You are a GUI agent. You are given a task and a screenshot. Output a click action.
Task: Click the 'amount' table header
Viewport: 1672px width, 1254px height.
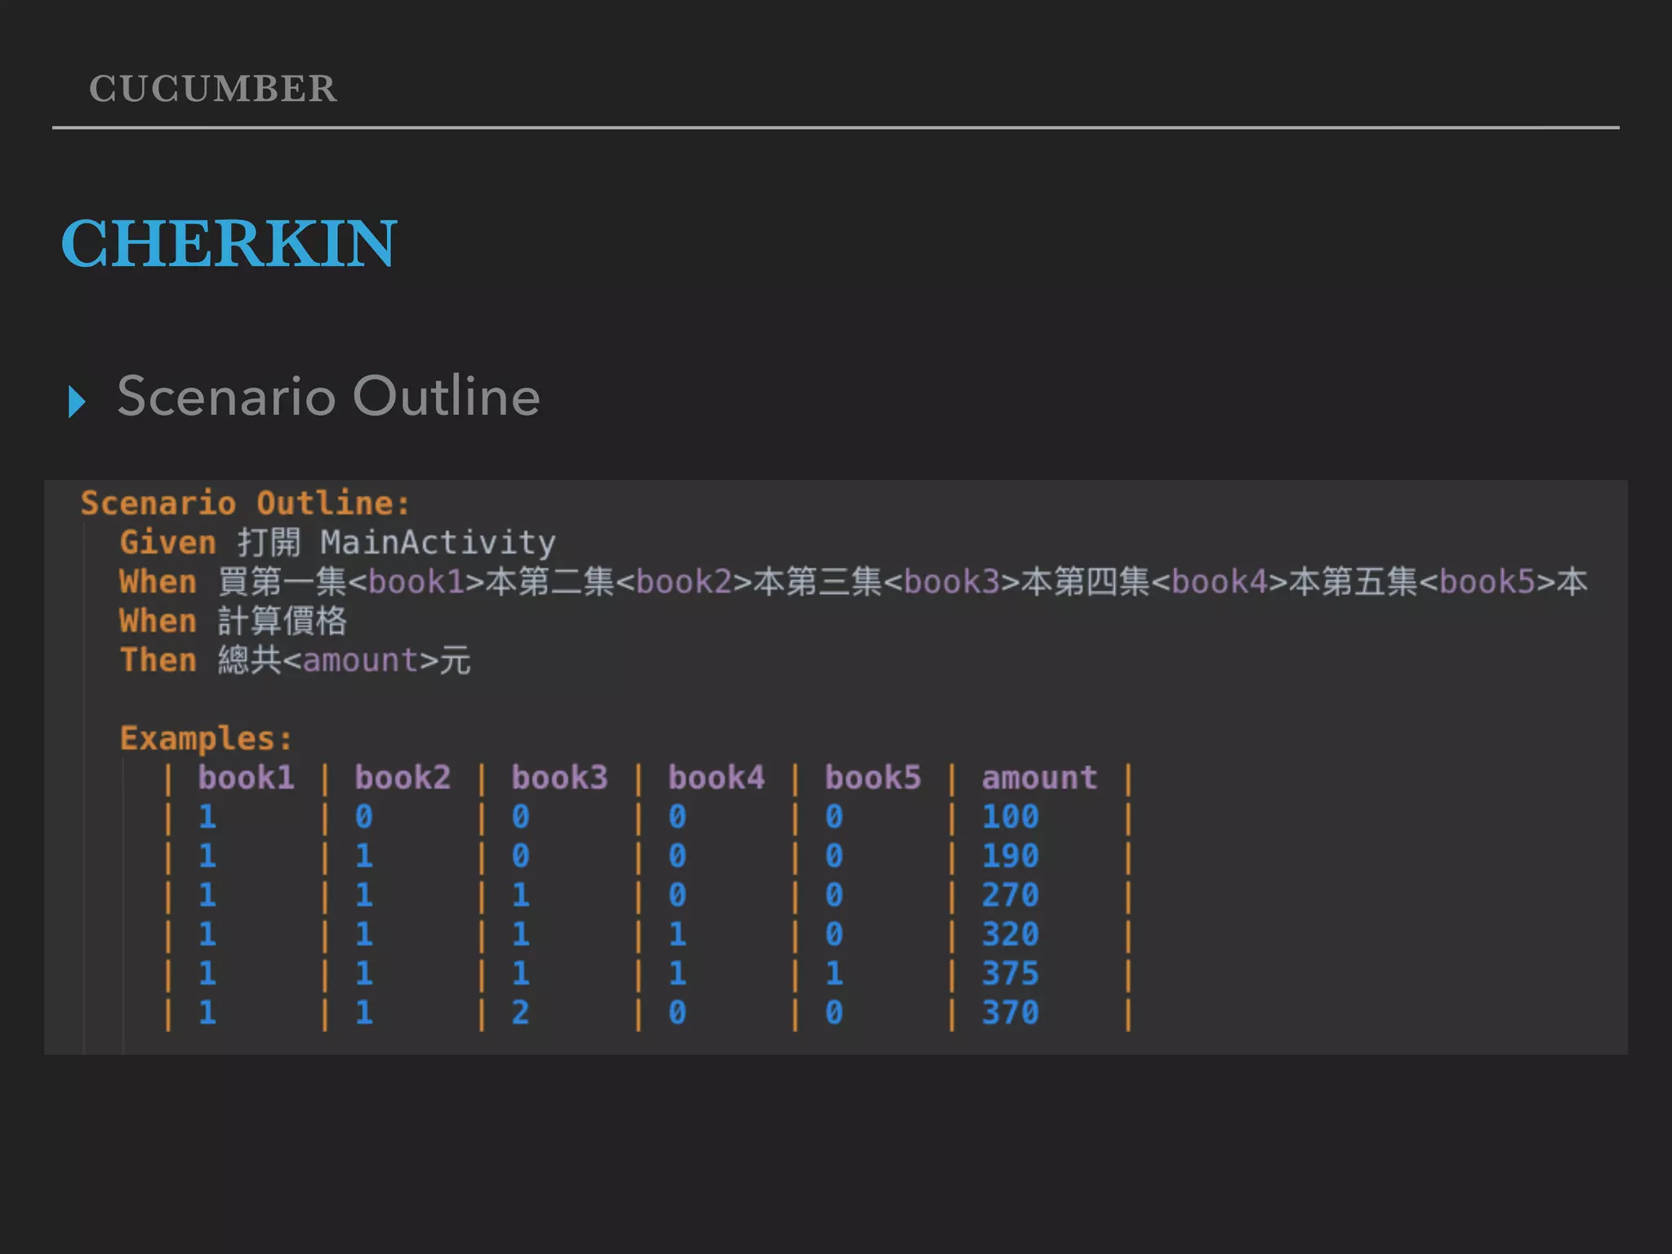(x=1039, y=778)
